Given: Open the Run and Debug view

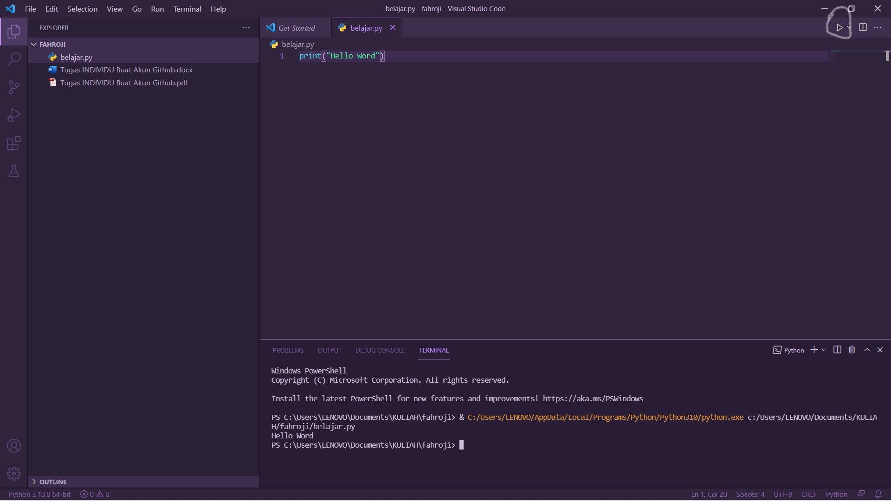Looking at the screenshot, I should click(x=13, y=115).
